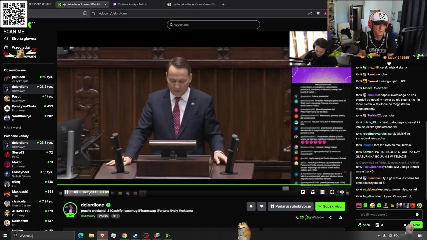Pause the delordione stream video
The image size is (427, 240).
click(66, 192)
